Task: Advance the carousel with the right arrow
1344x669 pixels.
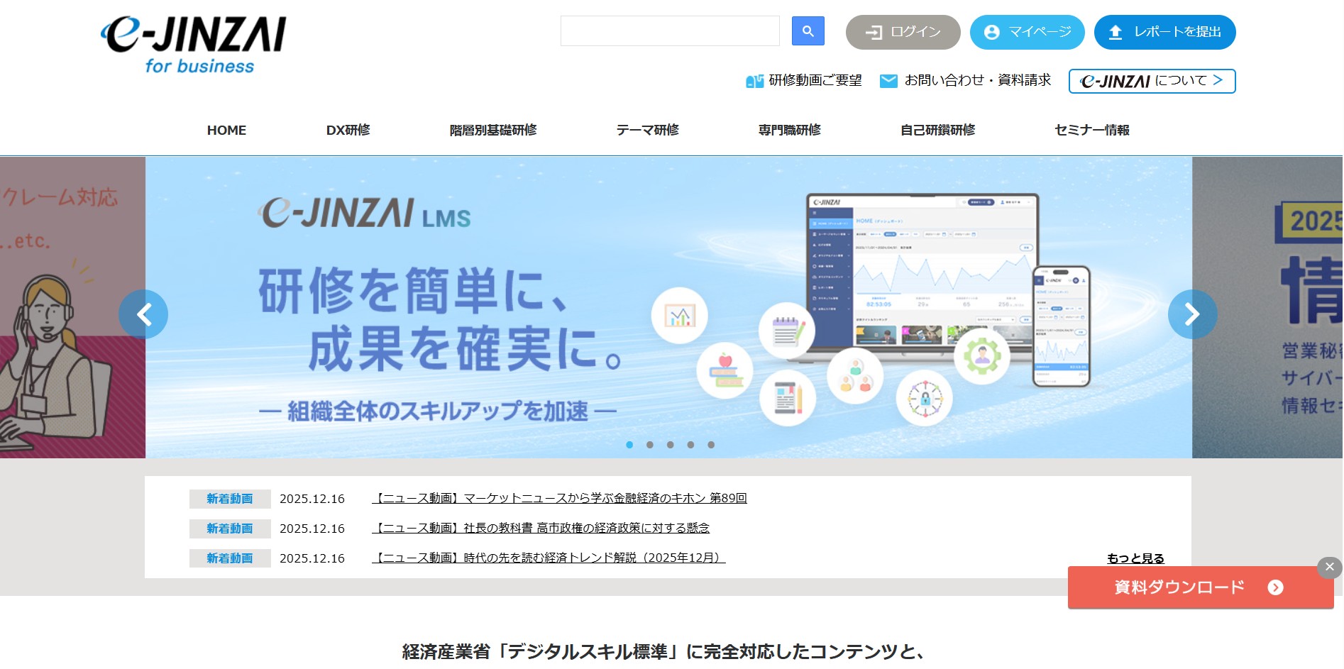Action: [1192, 314]
